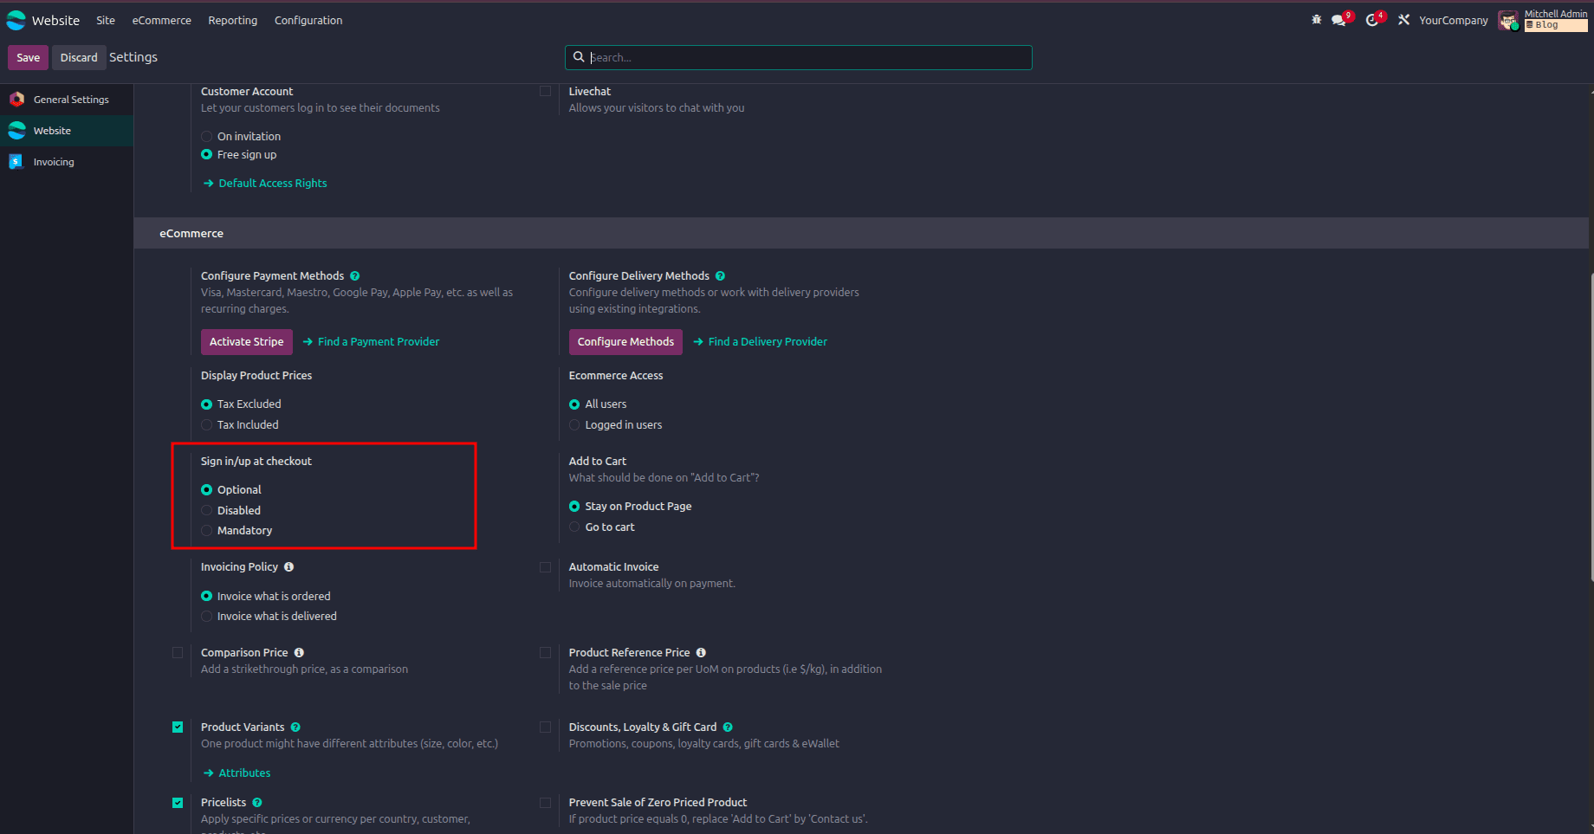This screenshot has width=1594, height=834.
Task: Enable Product Reference Price checkbox
Action: (x=545, y=653)
